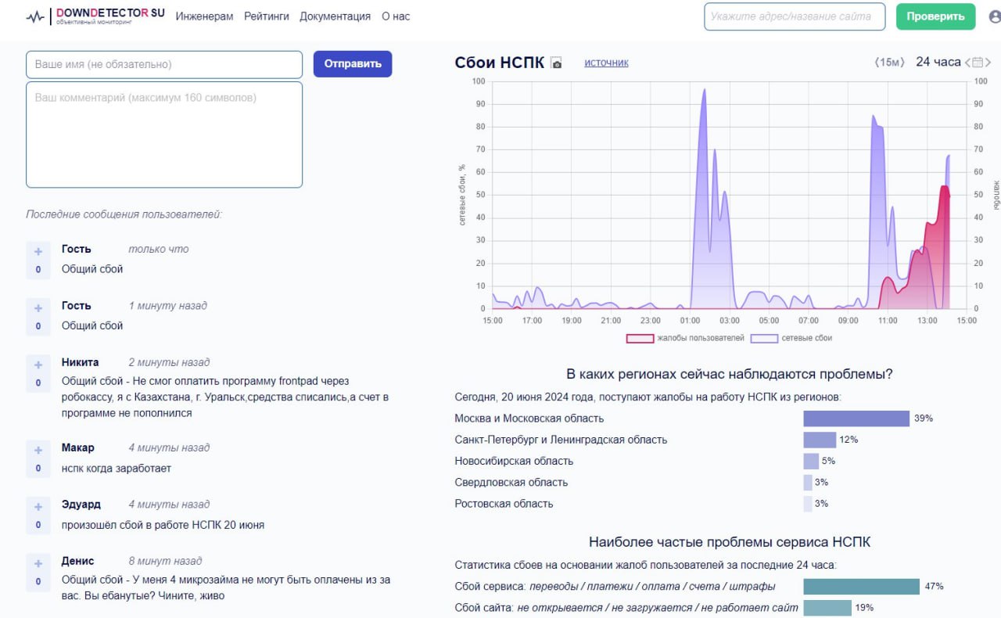The width and height of the screenshot is (1001, 618).
Task: Change the 15м chart interval selector
Action: coord(889,63)
